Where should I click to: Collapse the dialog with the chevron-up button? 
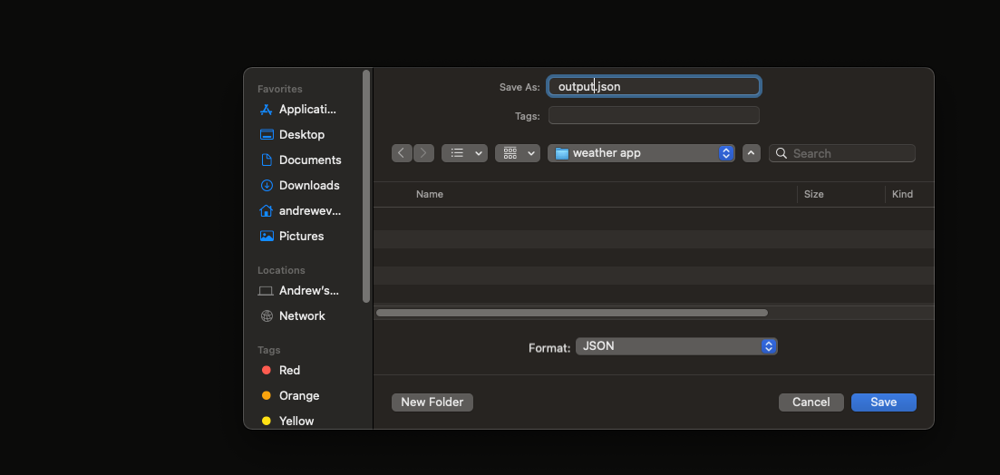coord(751,153)
